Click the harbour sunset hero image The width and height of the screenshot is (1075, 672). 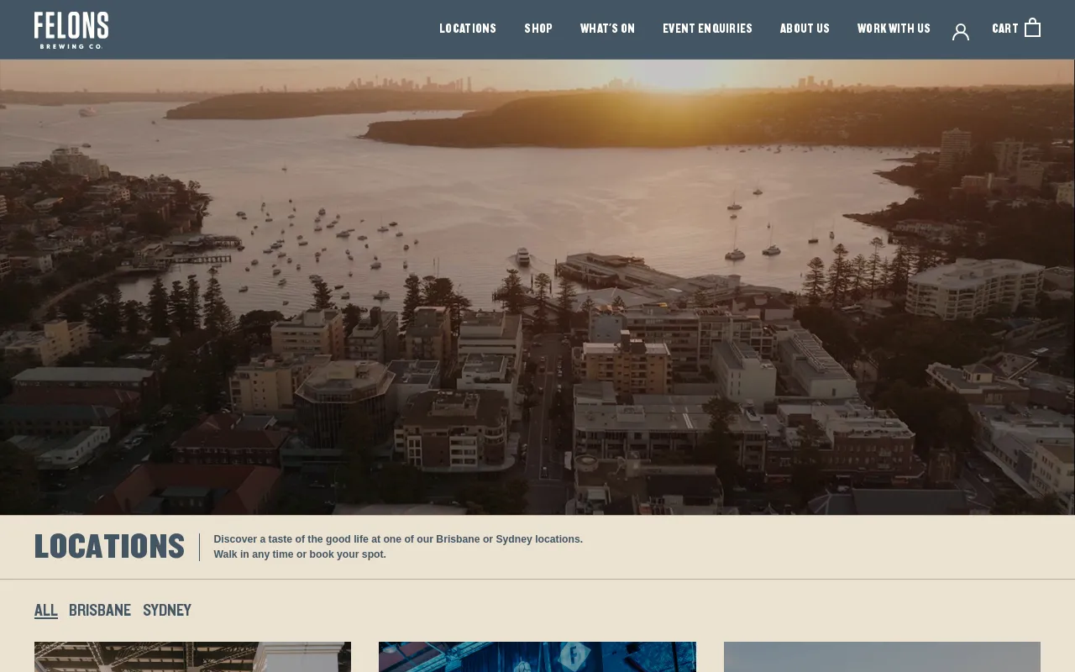537,286
